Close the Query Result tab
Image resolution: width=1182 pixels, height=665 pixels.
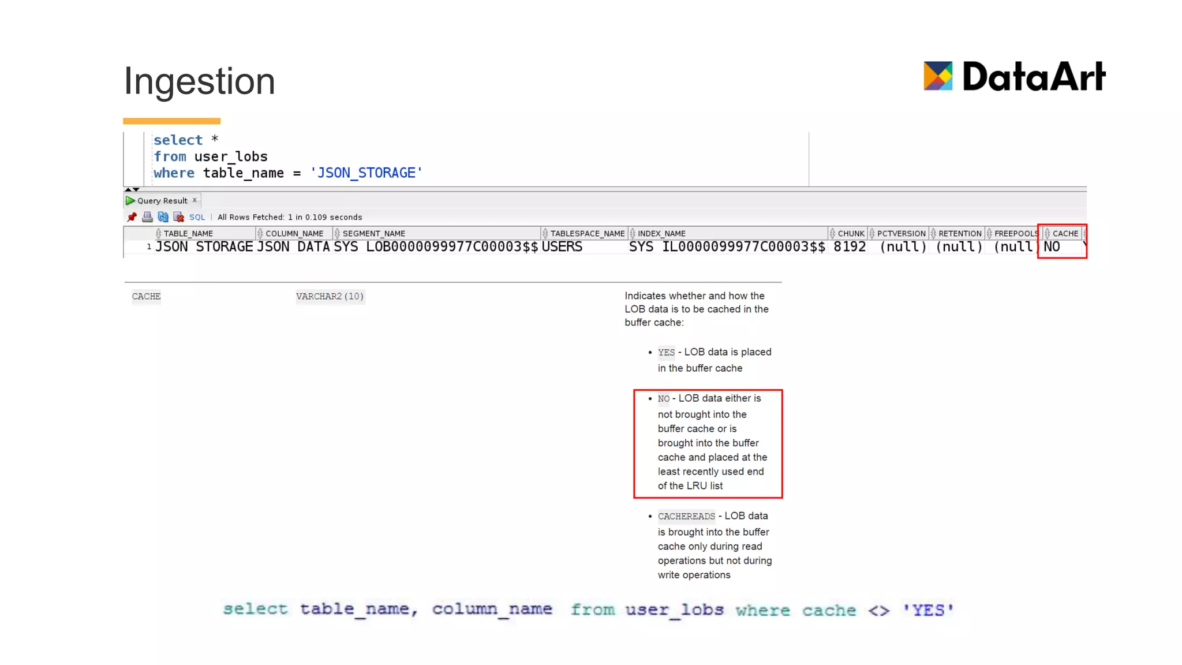tap(194, 200)
